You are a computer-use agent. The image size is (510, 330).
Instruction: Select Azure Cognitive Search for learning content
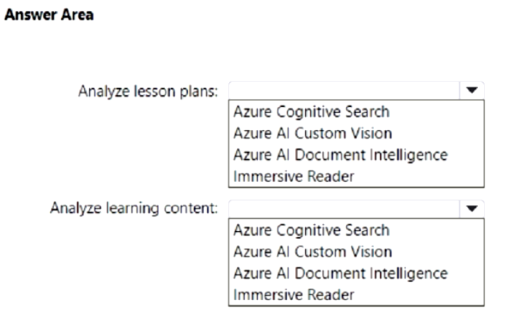coord(311,230)
